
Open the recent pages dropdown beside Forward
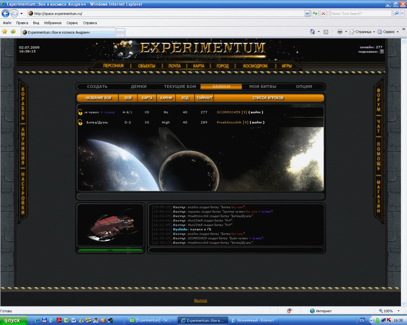point(21,14)
